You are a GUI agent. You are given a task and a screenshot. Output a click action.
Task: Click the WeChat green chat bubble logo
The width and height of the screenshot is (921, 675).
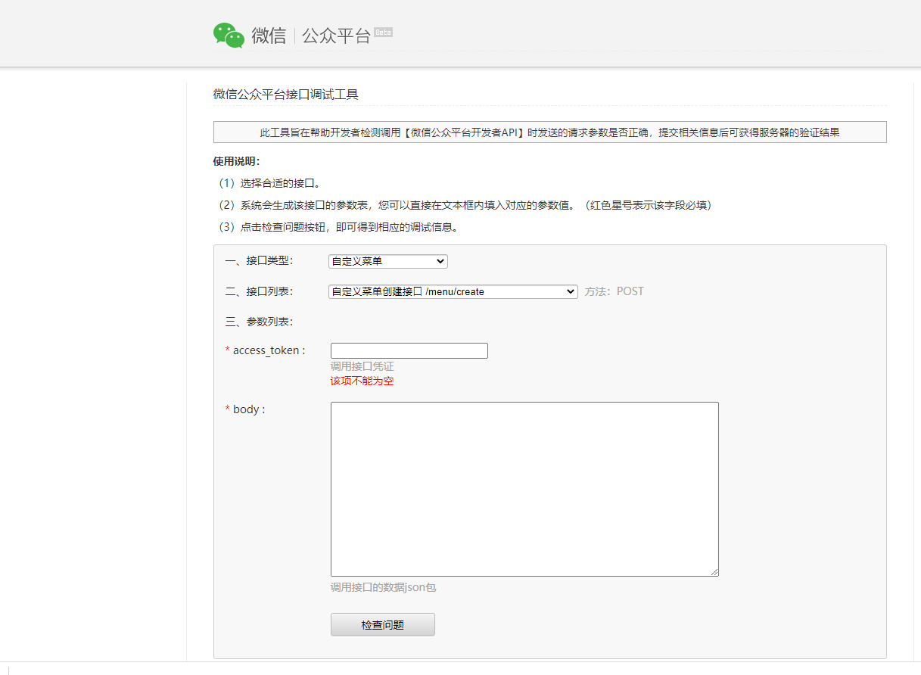click(229, 36)
